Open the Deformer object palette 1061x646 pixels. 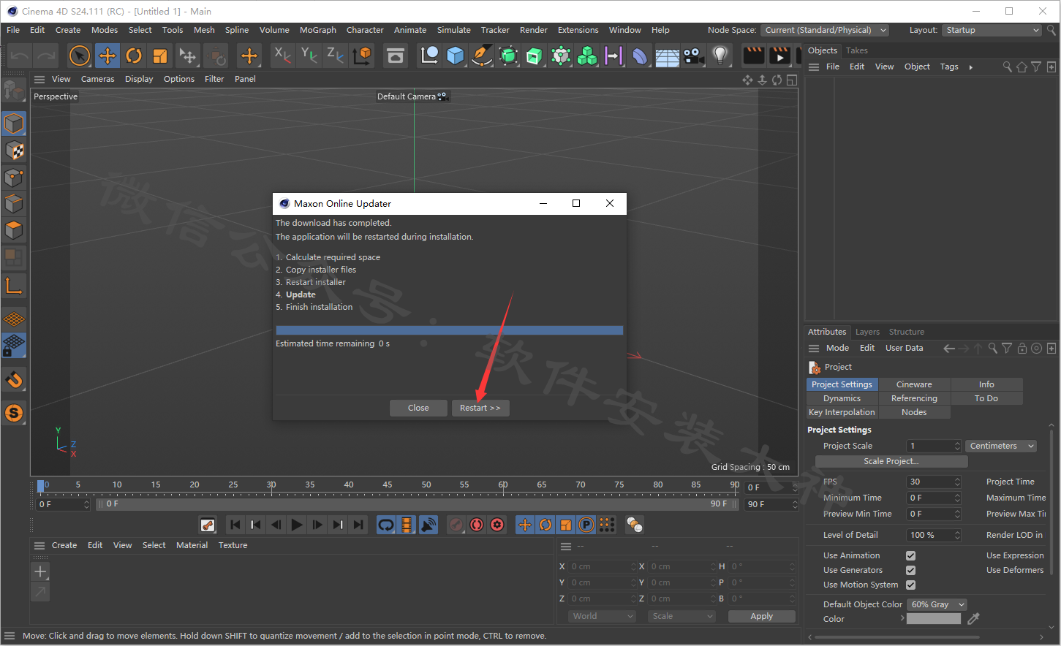coord(640,56)
